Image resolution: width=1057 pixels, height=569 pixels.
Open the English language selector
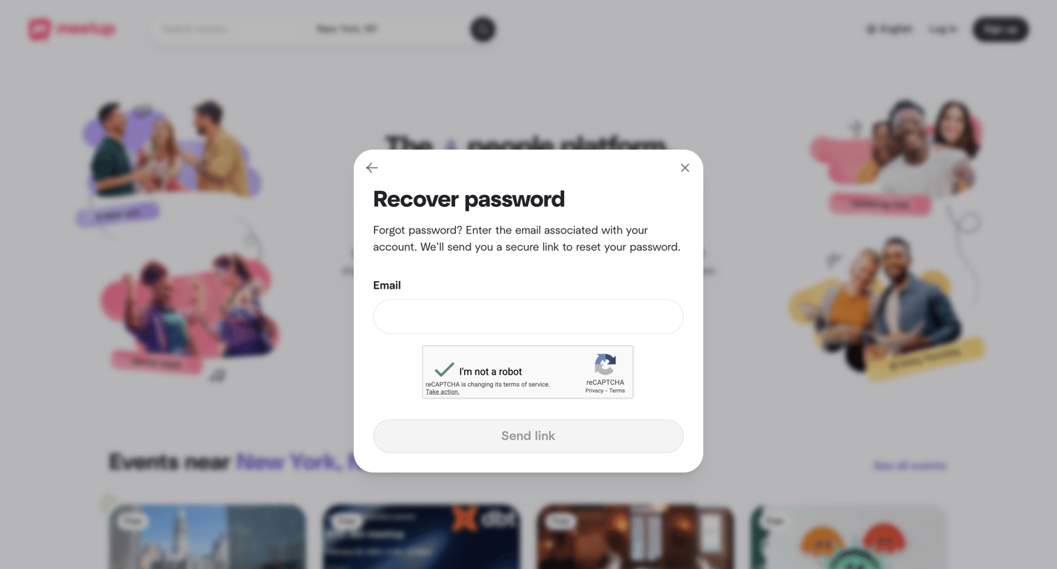[x=889, y=29]
